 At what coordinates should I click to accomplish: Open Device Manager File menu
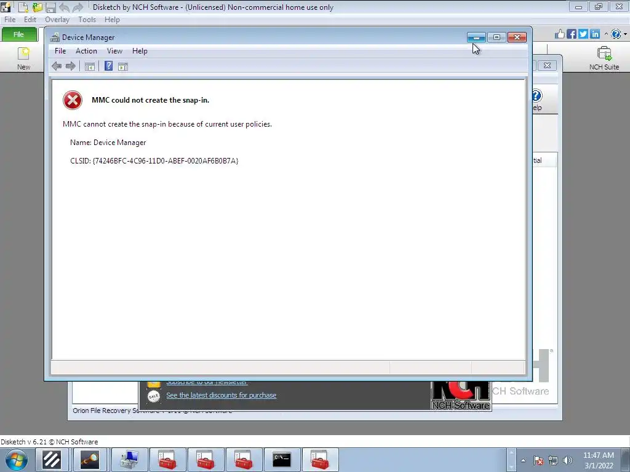point(60,51)
